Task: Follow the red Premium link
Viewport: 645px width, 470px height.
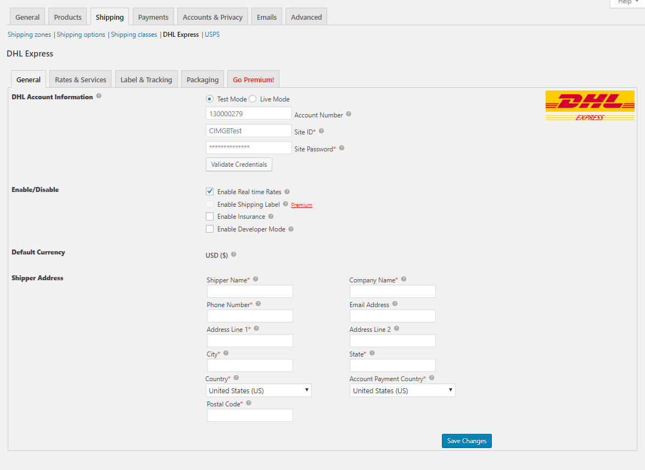Action: tap(301, 205)
